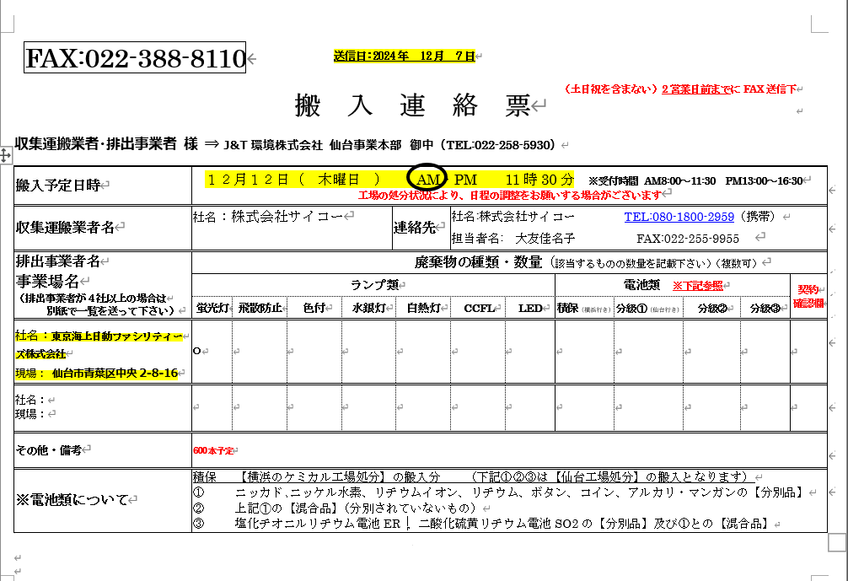Click the empty second 社名 row cell
This screenshot has width=848, height=581.
(x=101, y=406)
